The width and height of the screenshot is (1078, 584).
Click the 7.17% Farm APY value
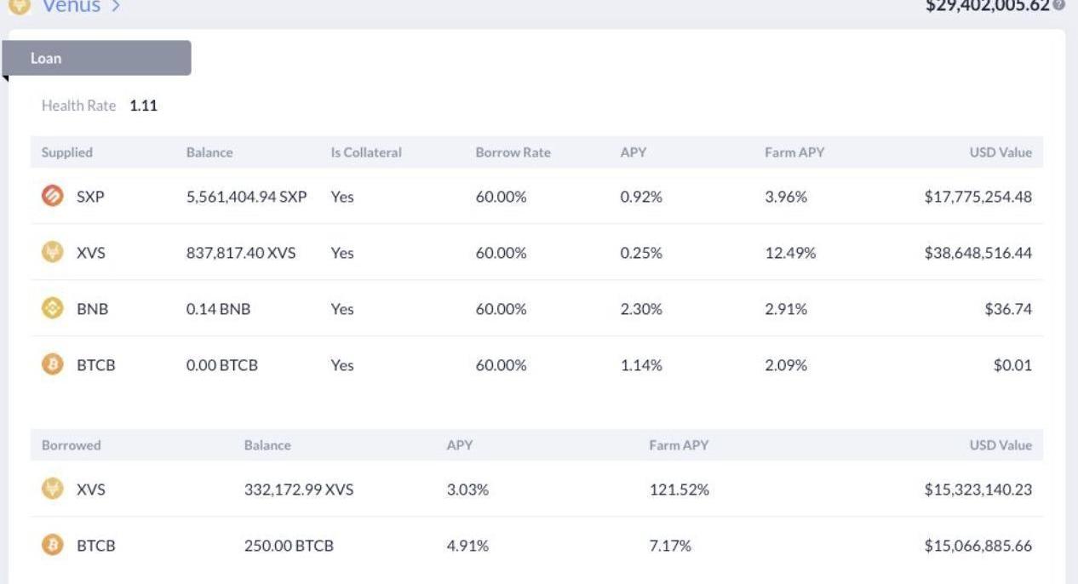click(x=670, y=546)
